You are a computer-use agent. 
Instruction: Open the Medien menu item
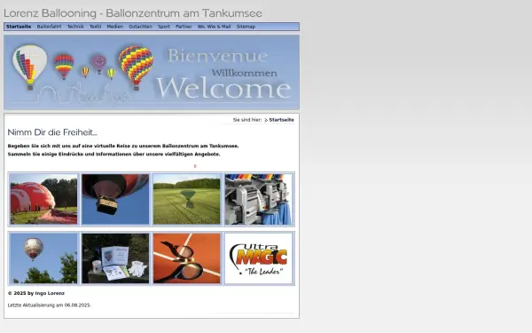tap(115, 27)
